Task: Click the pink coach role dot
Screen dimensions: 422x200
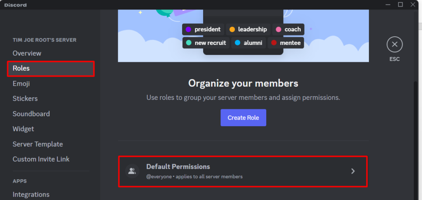Action: point(279,29)
